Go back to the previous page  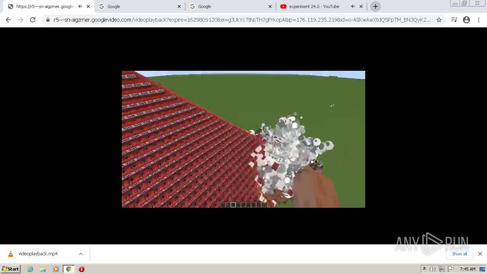point(8,20)
